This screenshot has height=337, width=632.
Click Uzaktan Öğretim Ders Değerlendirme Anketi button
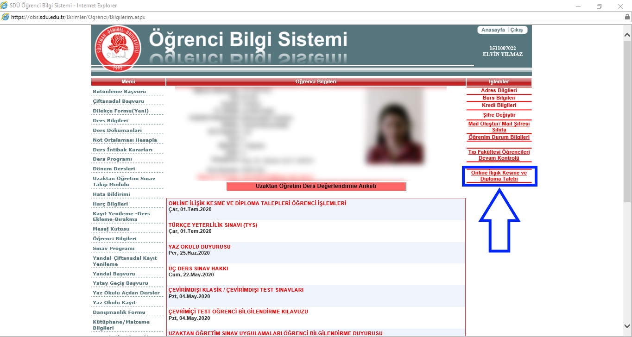point(316,186)
